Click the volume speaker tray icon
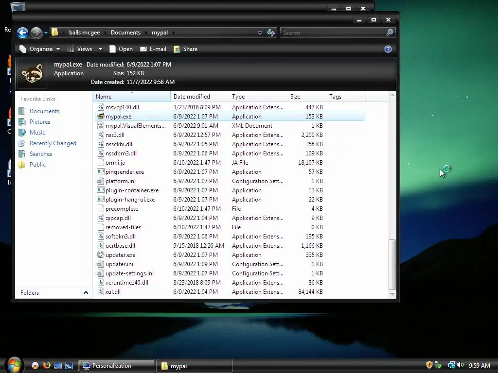The height and width of the screenshot is (373, 498). coord(461,365)
